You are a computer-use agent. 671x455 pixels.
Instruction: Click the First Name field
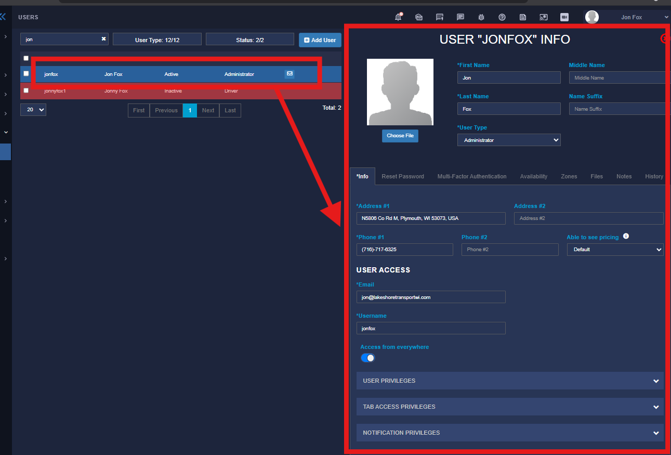coord(509,77)
